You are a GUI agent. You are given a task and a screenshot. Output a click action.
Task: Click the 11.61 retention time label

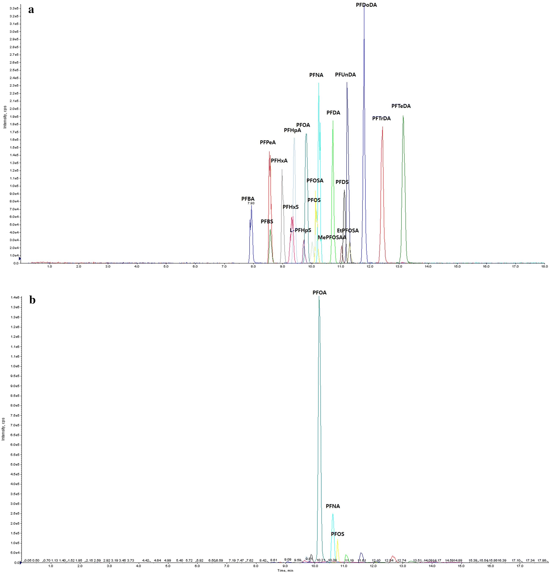click(362, 561)
